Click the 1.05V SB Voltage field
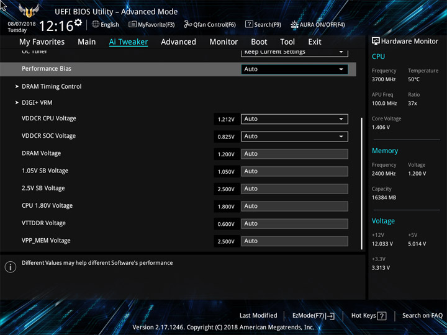The height and width of the screenshot is (335, 447). tap(294, 171)
